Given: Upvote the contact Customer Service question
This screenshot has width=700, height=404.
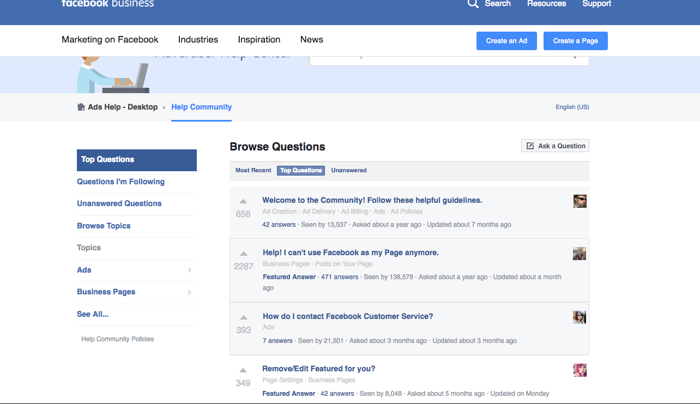Looking at the screenshot, I should pyautogui.click(x=244, y=317).
